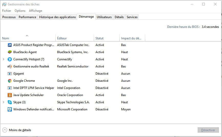The height and width of the screenshot is (137, 222).
Task: Select the Google Chrome entry name
Action: [x=24, y=81]
